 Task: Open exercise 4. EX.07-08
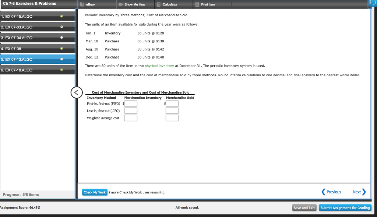[38, 49]
